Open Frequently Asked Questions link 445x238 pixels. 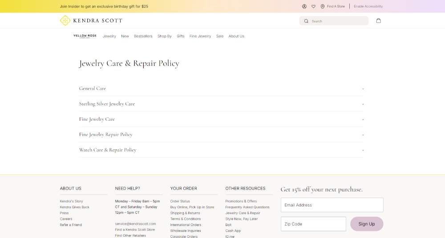click(x=247, y=207)
